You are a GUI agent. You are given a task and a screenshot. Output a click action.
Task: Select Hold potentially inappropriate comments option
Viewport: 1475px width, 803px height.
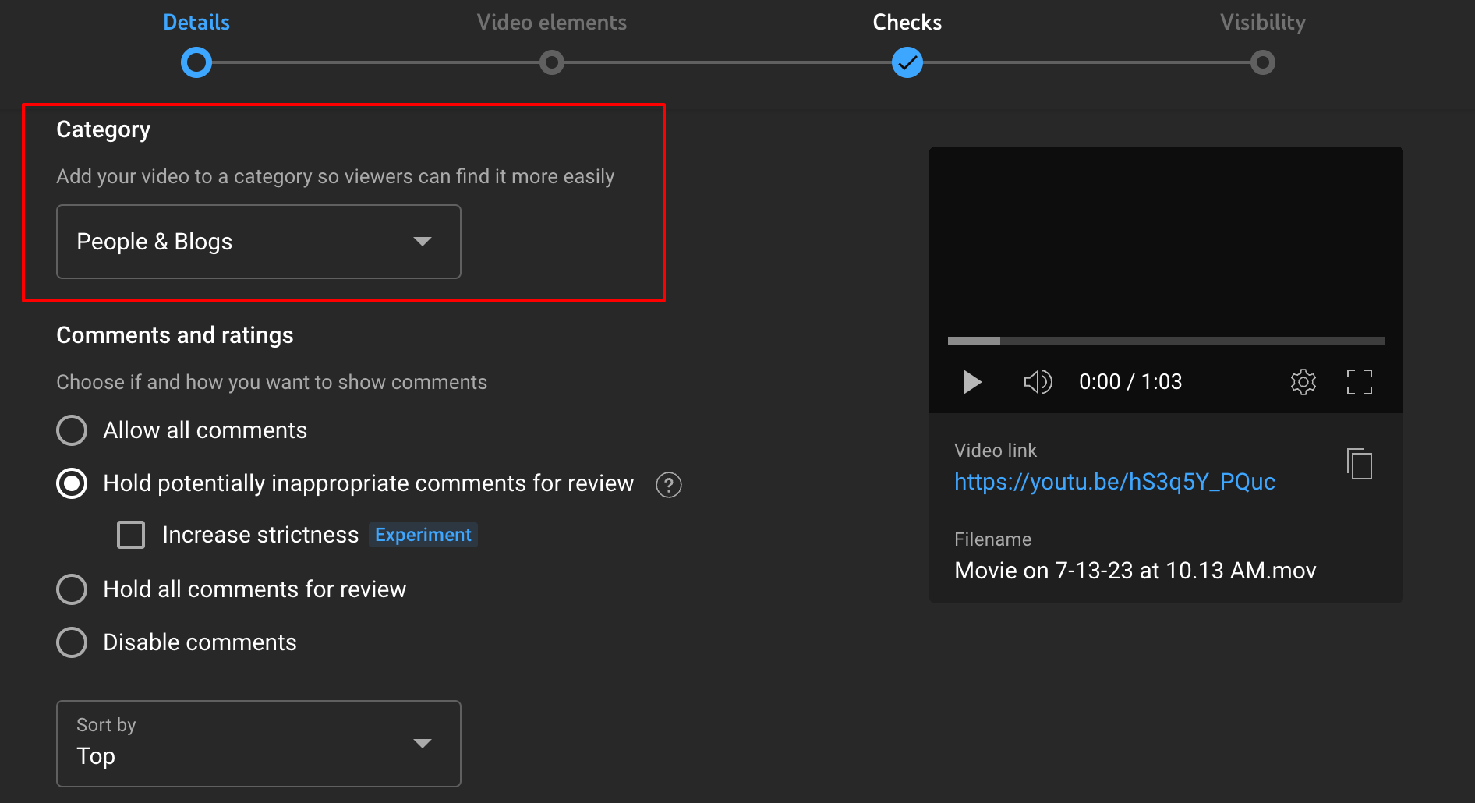72,483
